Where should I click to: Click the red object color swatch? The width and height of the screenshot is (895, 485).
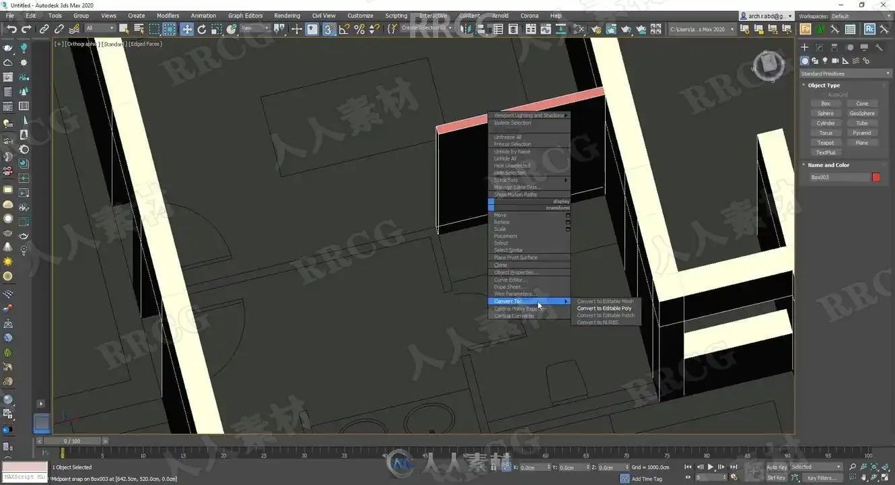click(876, 177)
